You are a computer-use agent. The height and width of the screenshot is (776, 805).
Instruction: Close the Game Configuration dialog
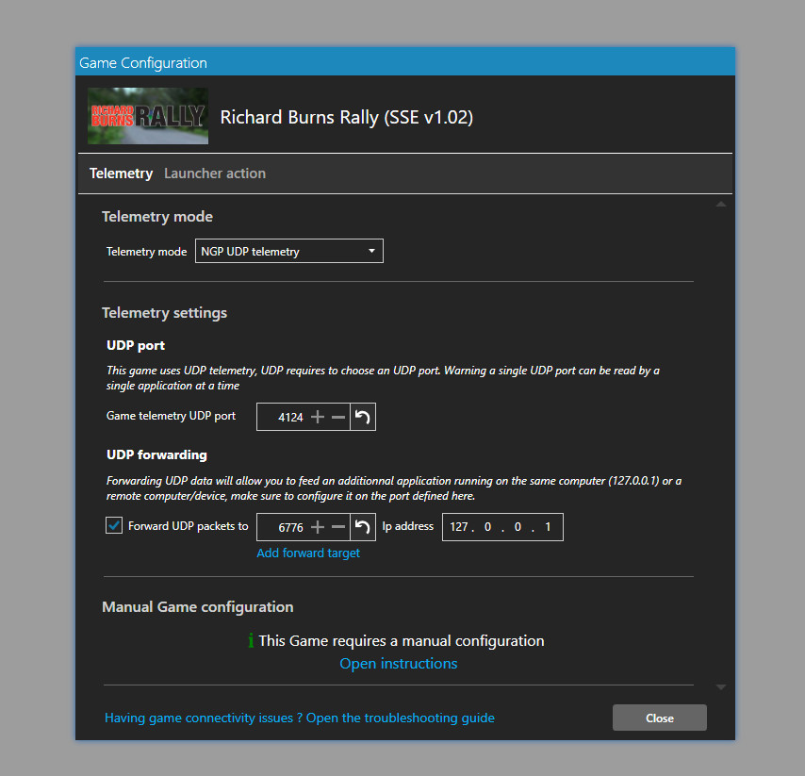(659, 718)
